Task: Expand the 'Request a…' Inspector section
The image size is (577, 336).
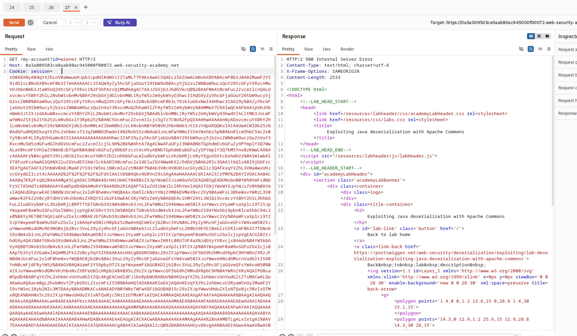Action: (x=566, y=50)
